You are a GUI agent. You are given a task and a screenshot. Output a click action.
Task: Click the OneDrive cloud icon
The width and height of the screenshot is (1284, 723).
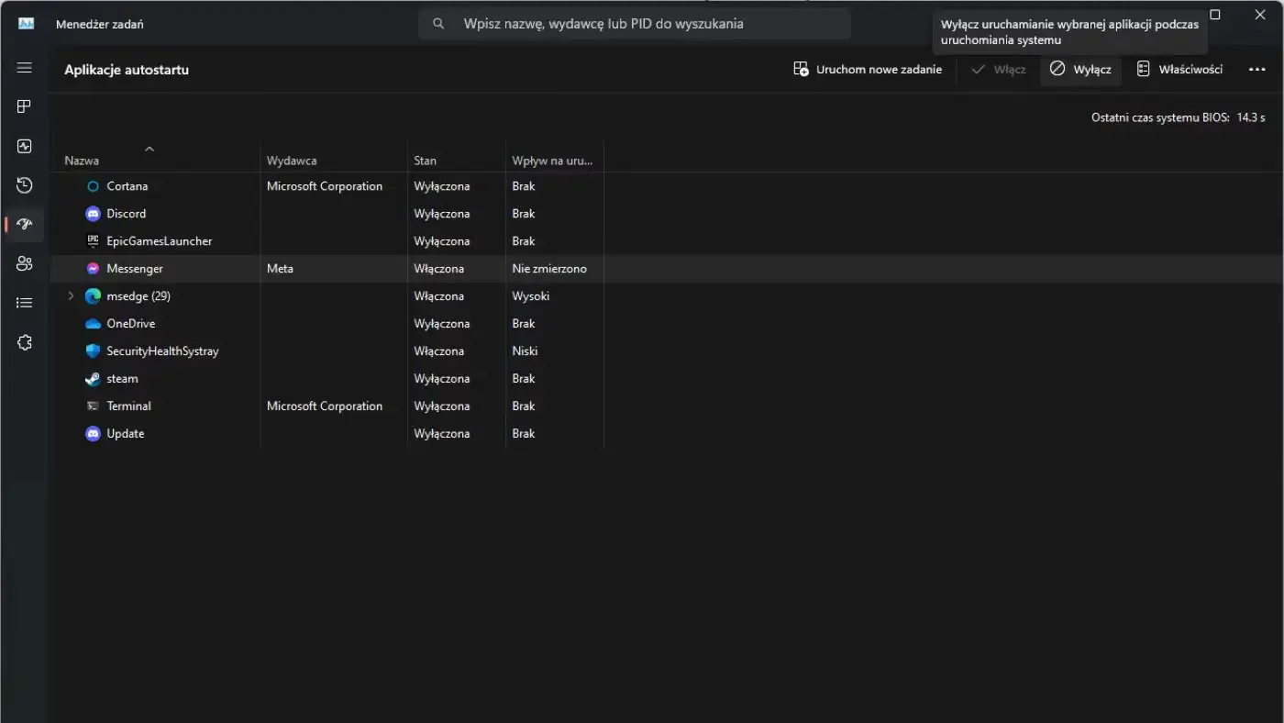[x=93, y=324]
